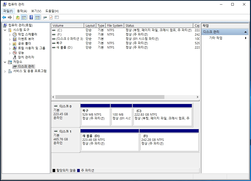
Task: Expand the 작업 스케줄러 node arrow
Action: (x=10, y=35)
